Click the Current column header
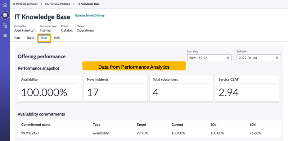288x141 pixels. [177, 125]
